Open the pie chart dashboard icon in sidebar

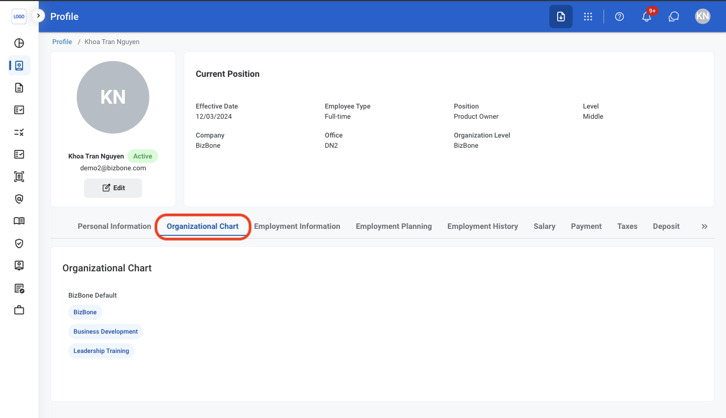click(19, 44)
